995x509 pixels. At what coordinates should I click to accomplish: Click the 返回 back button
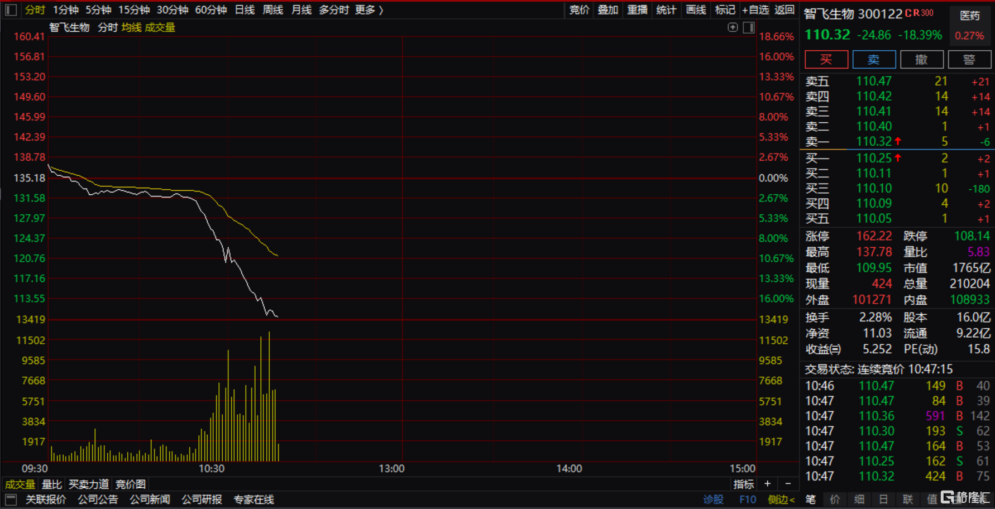(784, 10)
